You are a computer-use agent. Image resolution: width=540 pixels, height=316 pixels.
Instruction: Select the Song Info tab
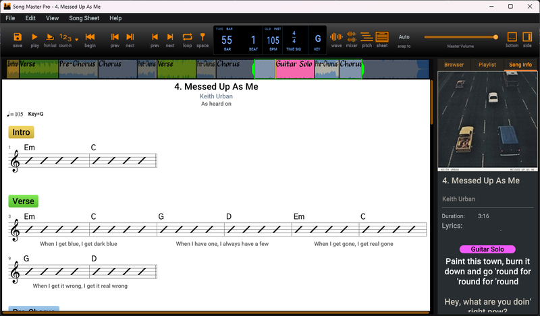520,65
